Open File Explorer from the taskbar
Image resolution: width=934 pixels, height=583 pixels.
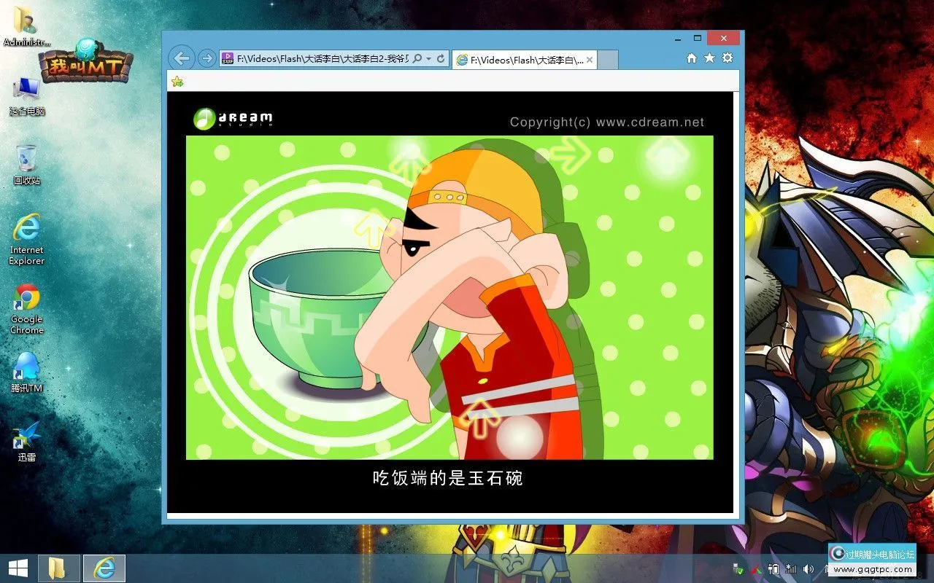point(58,568)
